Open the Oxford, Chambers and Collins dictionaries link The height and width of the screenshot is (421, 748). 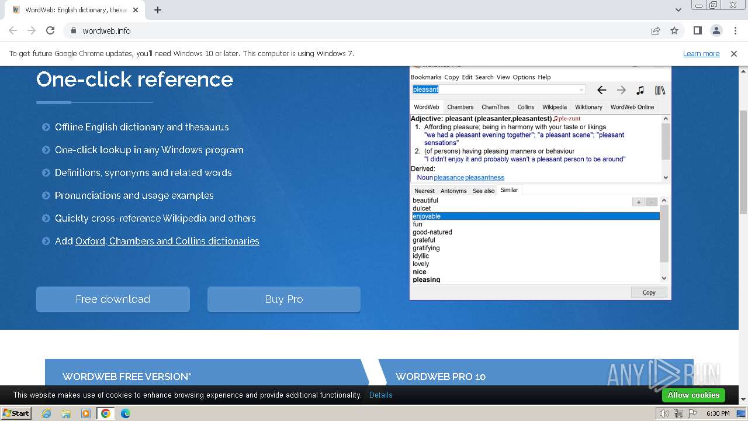pos(167,241)
